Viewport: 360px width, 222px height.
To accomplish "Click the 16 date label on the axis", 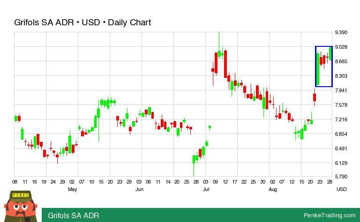I will point(34,182).
